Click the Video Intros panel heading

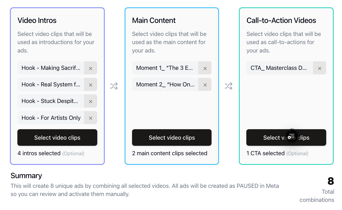point(37,20)
